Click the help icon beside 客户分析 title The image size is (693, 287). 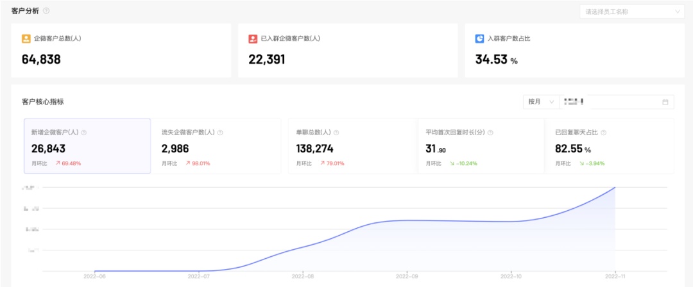click(x=46, y=11)
